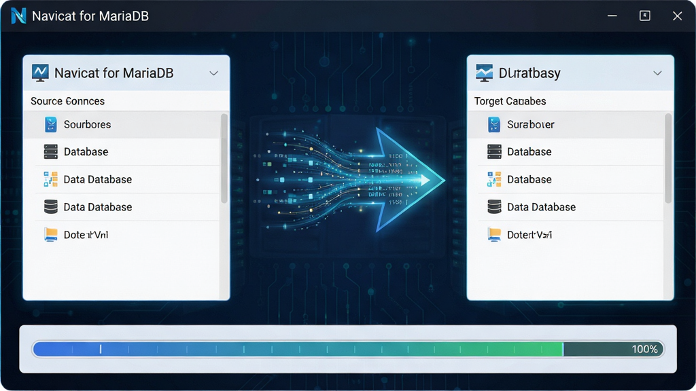Click the cylinder icon beside the target Data Database
696x391 pixels.
pyautogui.click(x=494, y=206)
